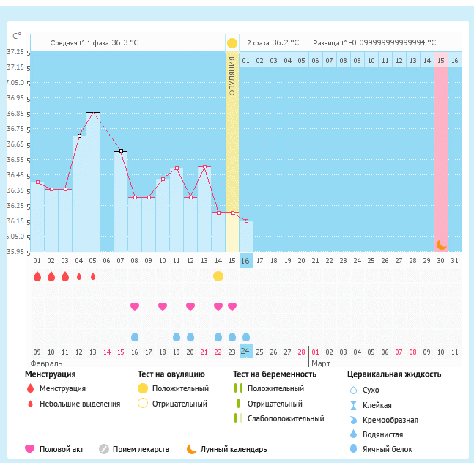Screen dimensions: 474x463
Task: Select the pink heart icon on cycle day 08
Action: pyautogui.click(x=135, y=306)
